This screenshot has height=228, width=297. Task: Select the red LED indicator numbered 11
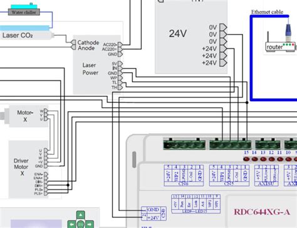[280, 160]
